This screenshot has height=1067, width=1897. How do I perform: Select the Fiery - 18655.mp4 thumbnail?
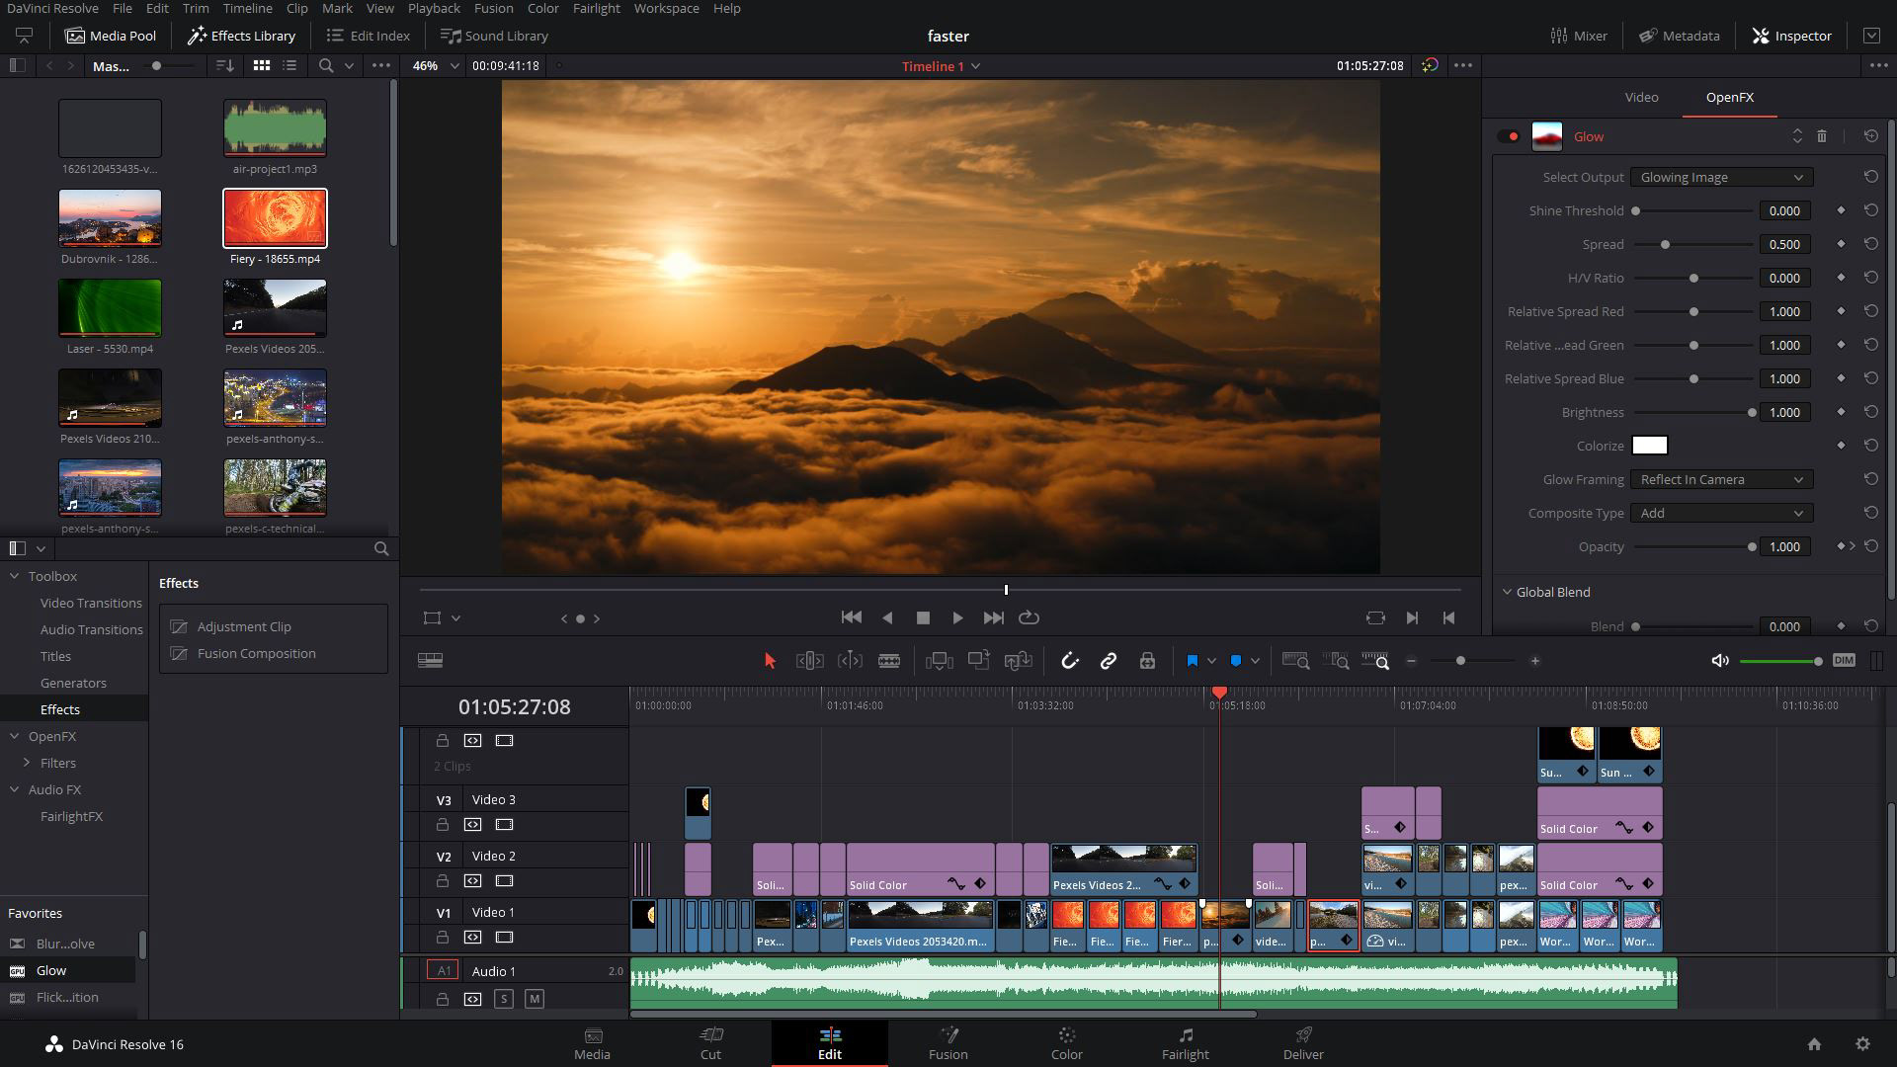[275, 218]
